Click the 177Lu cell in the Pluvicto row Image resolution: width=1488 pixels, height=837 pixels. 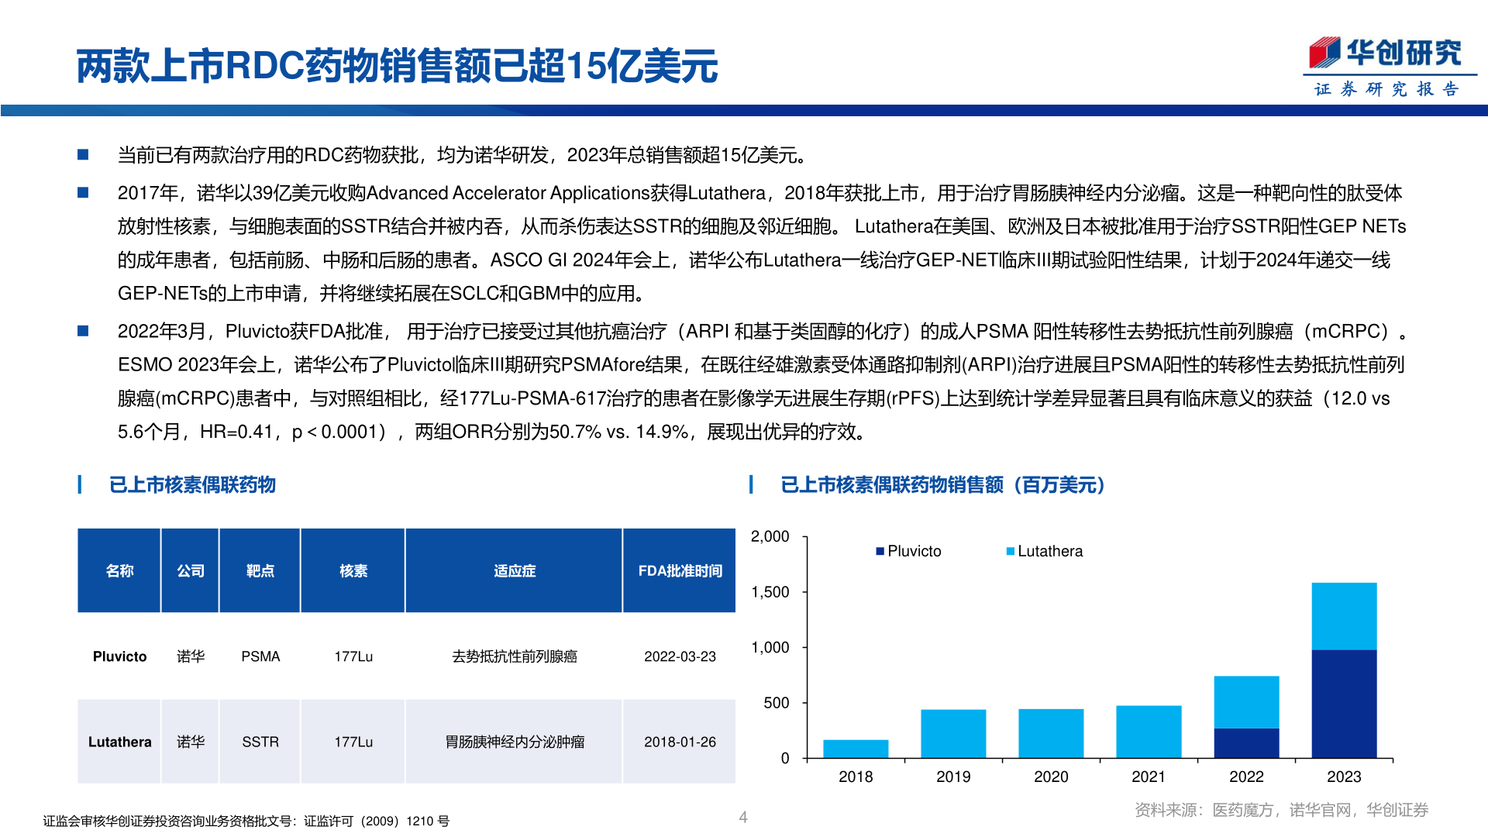[x=353, y=656]
